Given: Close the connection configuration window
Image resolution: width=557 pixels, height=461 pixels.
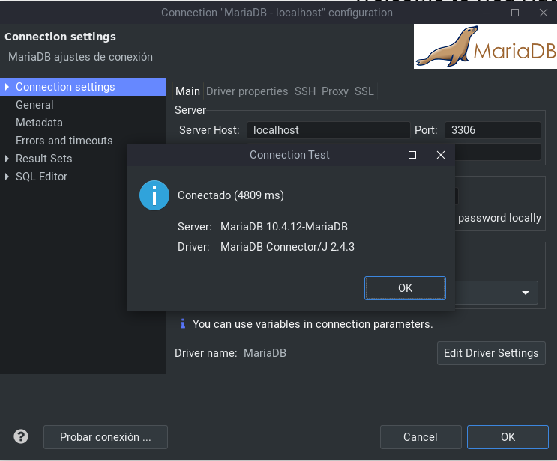Looking at the screenshot, I should coord(544,13).
